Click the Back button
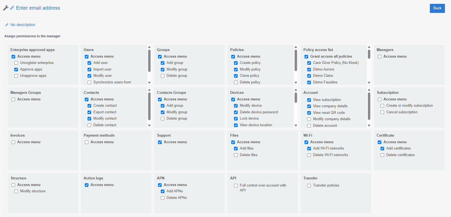 tap(437, 8)
